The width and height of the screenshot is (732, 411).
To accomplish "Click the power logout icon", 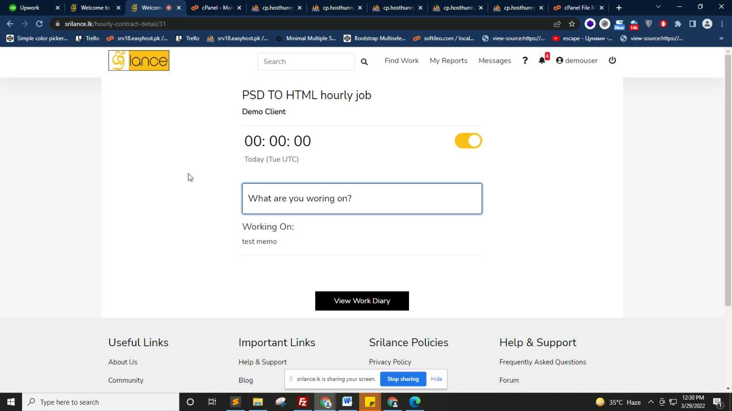I will 612,60.
